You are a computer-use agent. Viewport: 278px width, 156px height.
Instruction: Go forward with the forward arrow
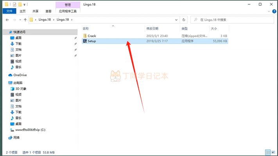(14, 20)
